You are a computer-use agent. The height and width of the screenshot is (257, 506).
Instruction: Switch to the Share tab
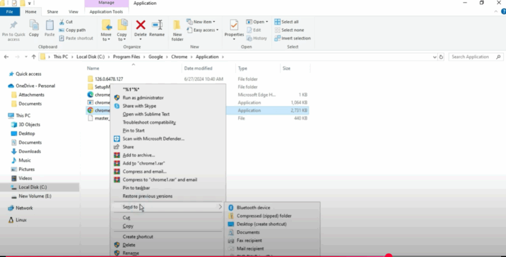[x=52, y=12]
